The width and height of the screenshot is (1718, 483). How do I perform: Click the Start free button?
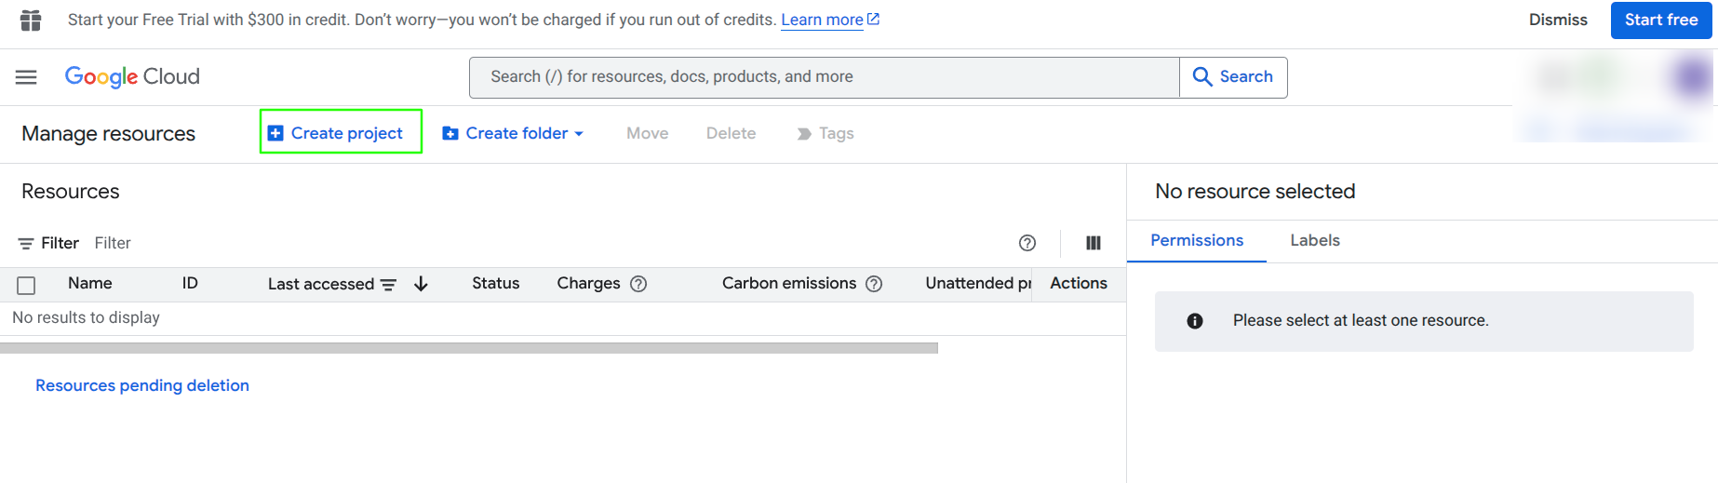1661,20
